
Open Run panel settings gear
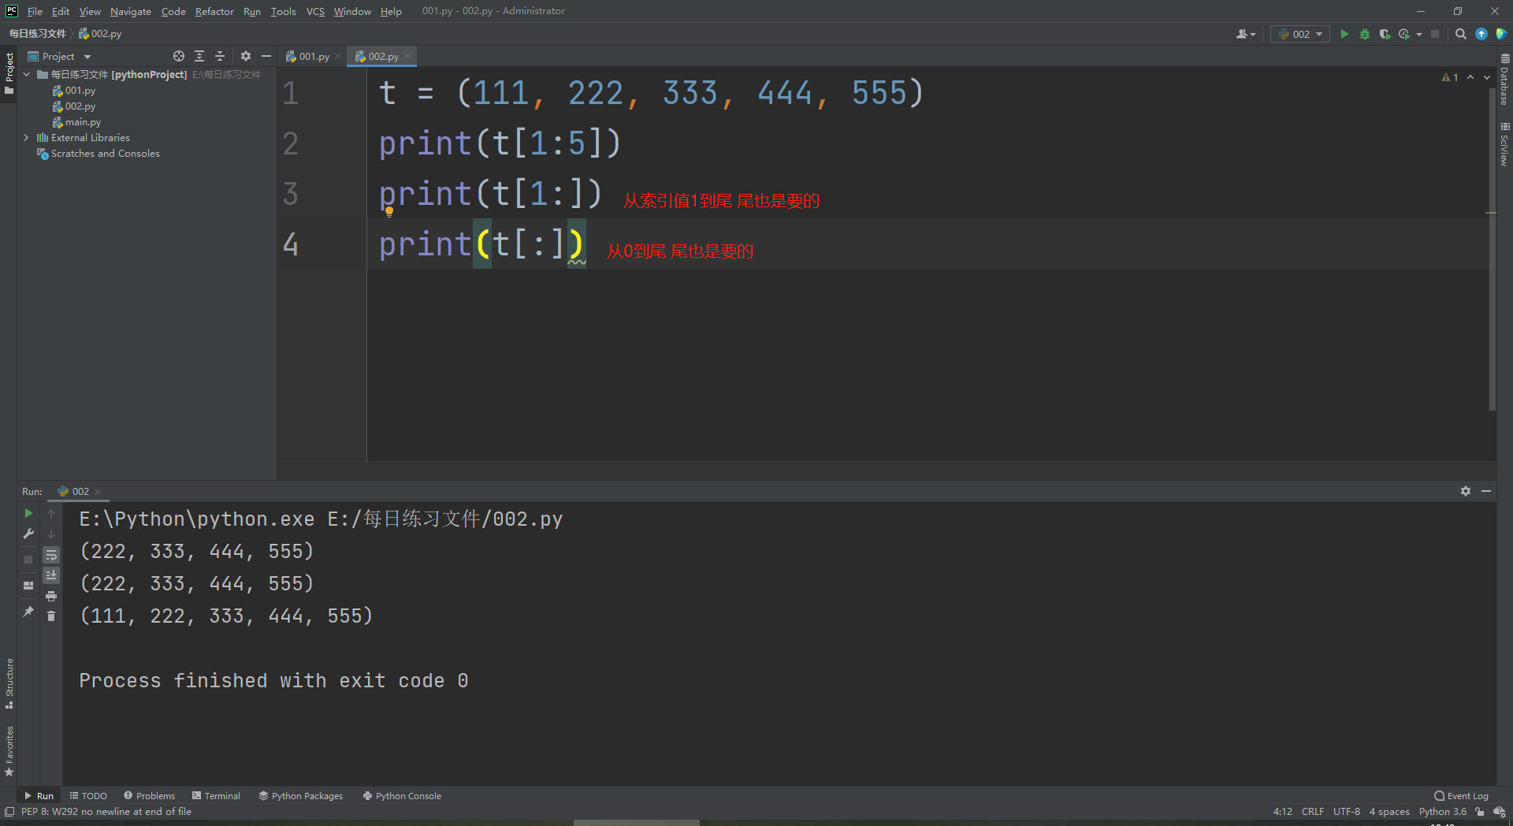(1466, 491)
